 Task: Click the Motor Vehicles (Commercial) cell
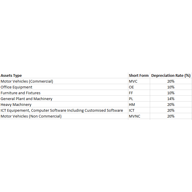(27, 81)
